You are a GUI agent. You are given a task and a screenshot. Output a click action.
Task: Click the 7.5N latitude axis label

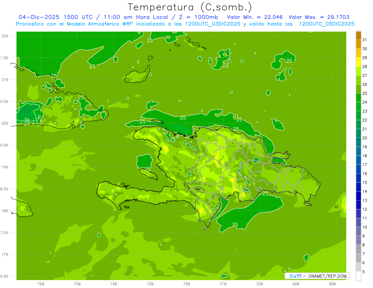pos(5,232)
